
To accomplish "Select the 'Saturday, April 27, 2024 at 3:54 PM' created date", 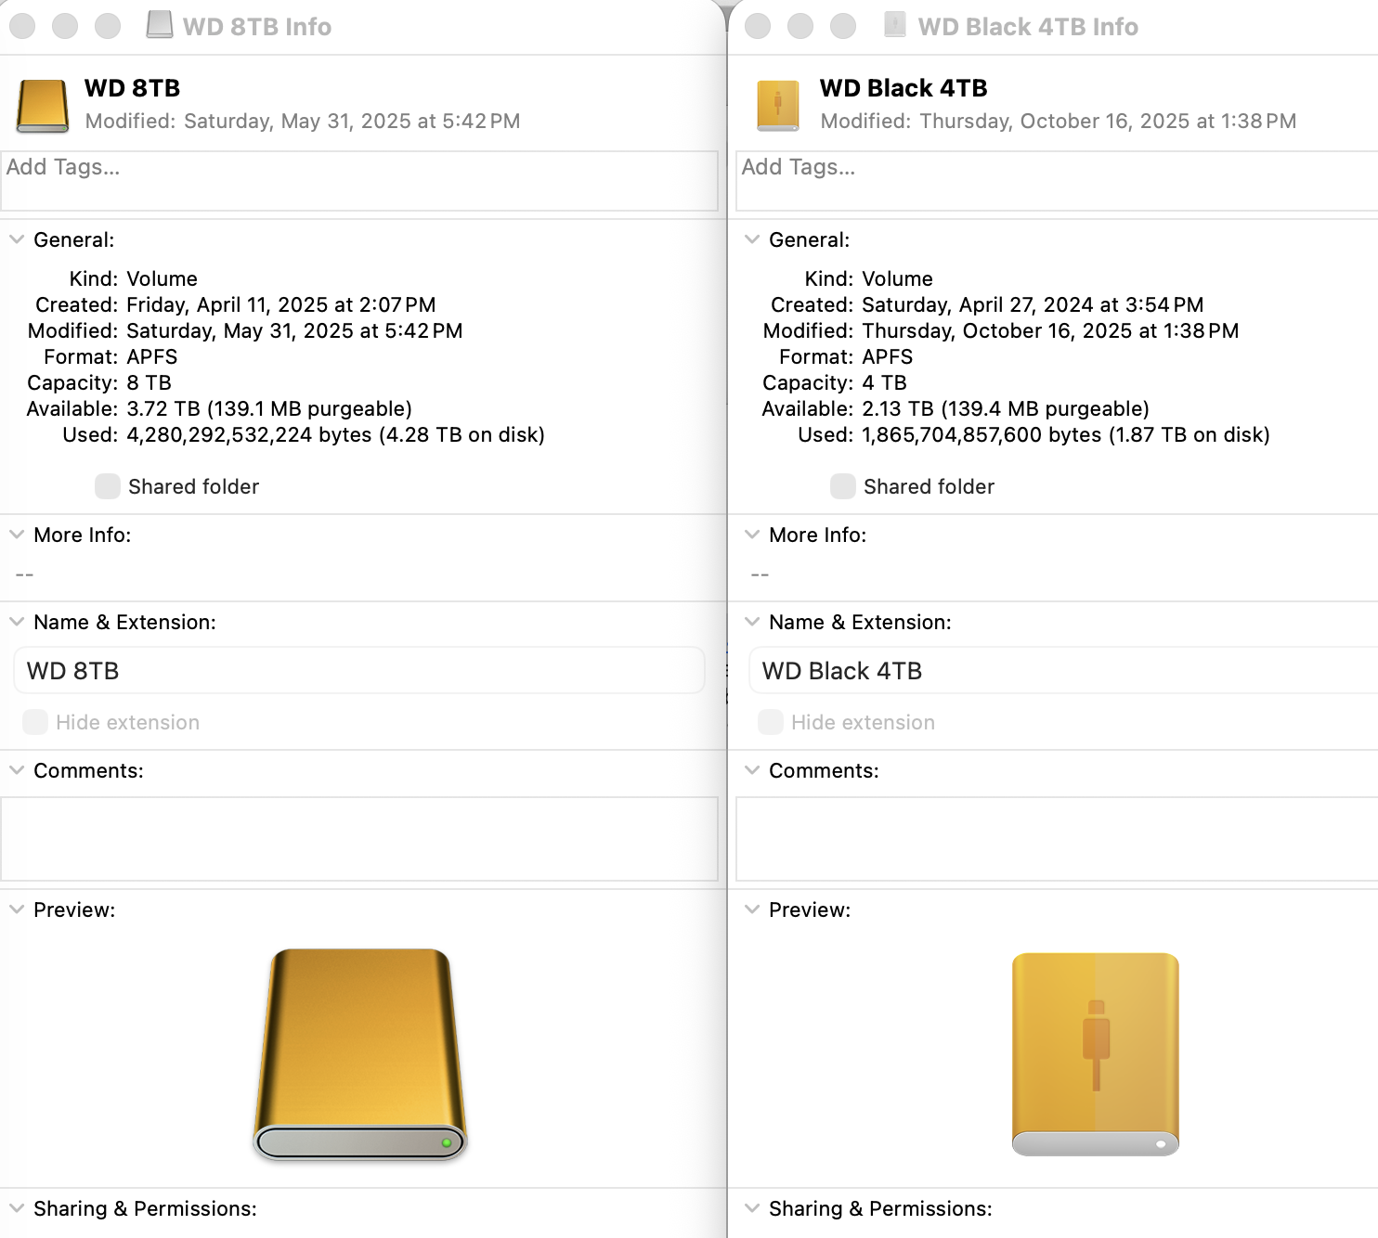I will [x=1033, y=304].
